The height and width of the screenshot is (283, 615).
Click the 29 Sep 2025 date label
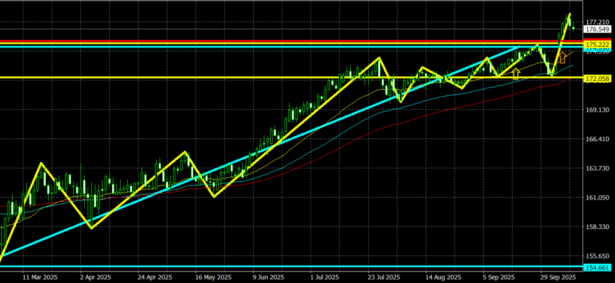pos(558,278)
